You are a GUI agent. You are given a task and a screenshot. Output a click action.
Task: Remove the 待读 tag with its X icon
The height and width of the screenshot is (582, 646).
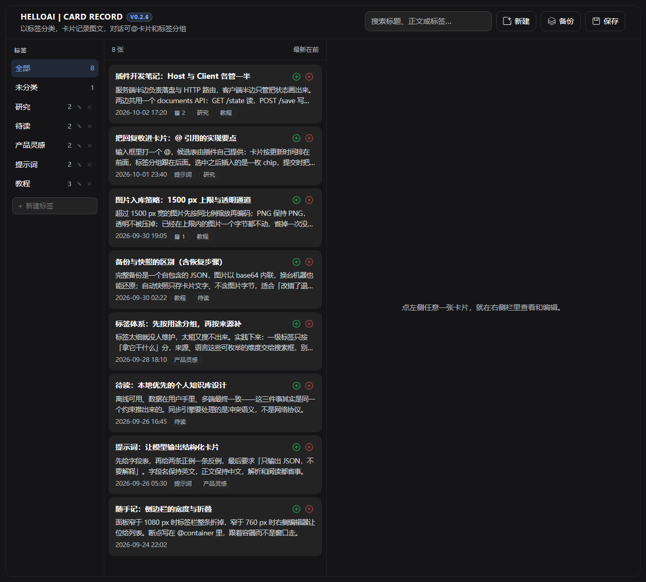[x=89, y=126]
